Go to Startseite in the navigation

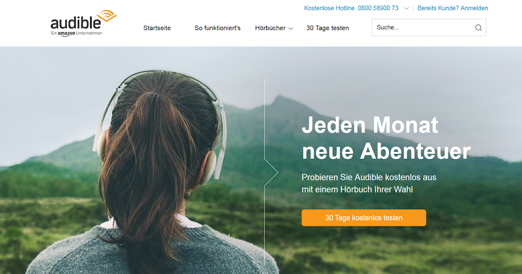point(157,28)
